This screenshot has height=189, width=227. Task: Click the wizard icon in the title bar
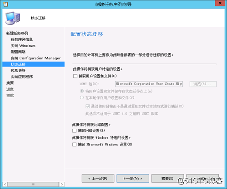coord(5,4)
